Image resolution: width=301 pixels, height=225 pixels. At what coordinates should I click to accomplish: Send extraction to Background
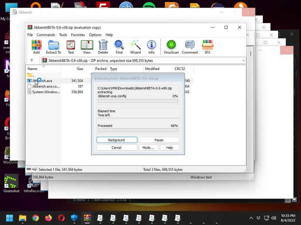117,140
